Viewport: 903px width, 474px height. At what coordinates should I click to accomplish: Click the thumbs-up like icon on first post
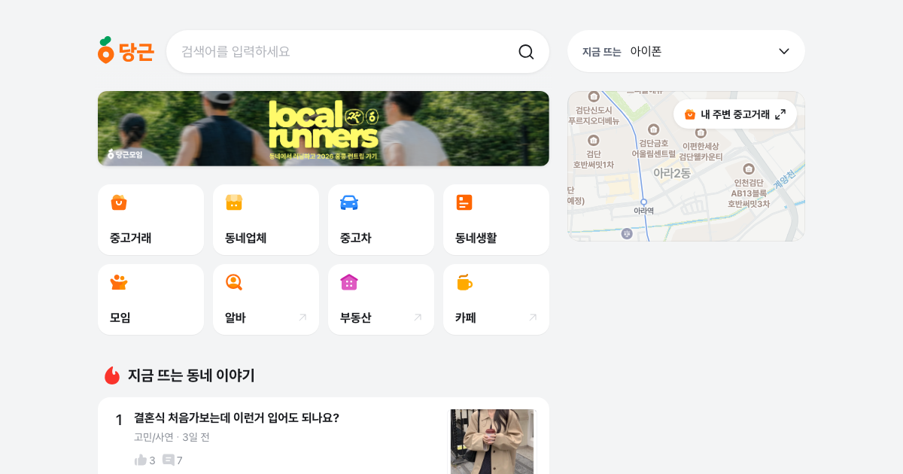140,460
